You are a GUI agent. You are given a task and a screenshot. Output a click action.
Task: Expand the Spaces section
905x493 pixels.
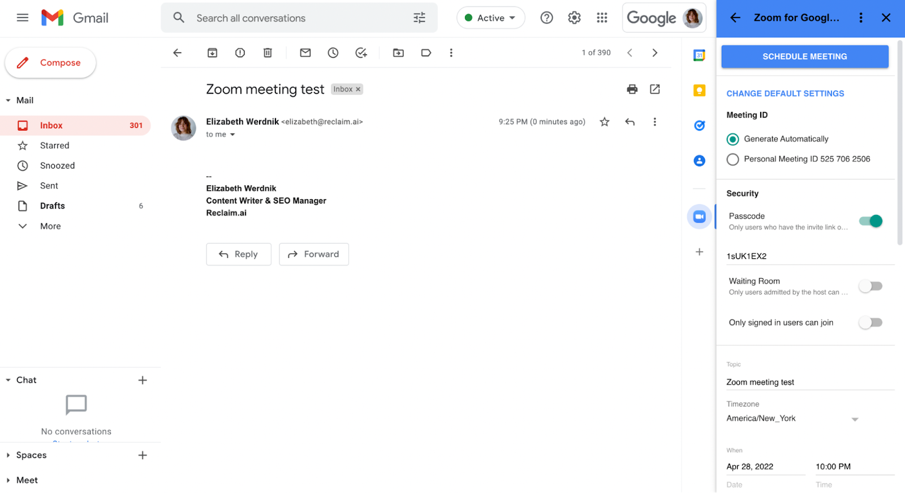point(8,455)
